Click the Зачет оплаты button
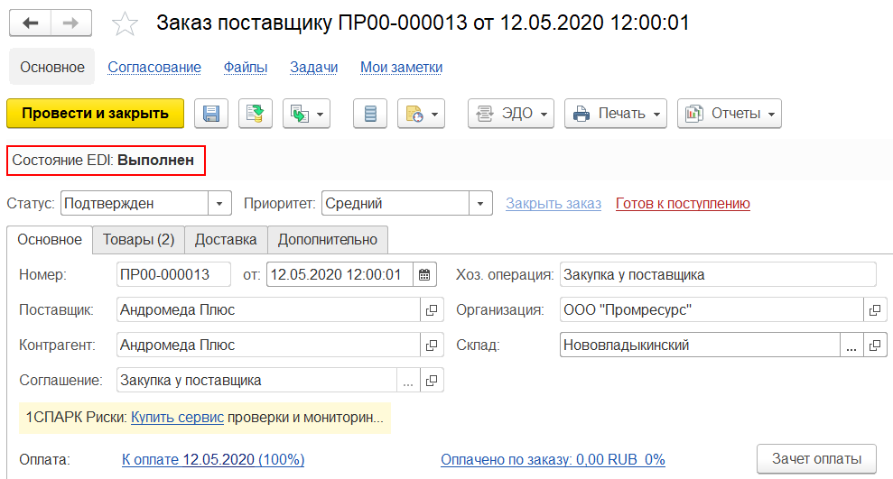Image resolution: width=893 pixels, height=479 pixels. pyautogui.click(x=817, y=457)
